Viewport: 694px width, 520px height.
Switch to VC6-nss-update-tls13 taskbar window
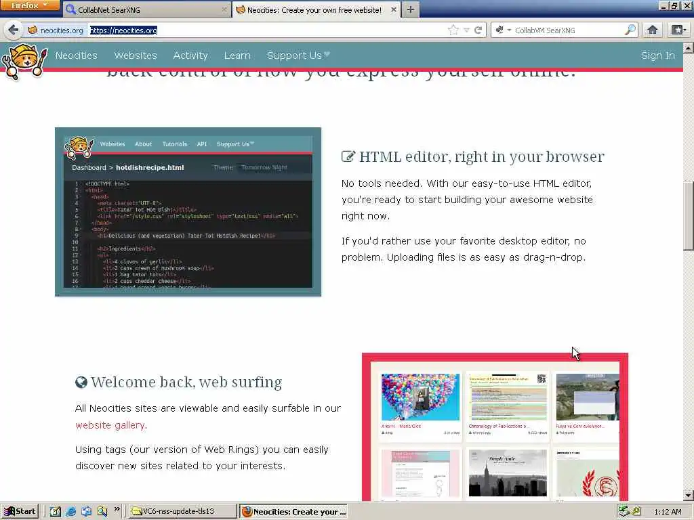[x=183, y=512]
